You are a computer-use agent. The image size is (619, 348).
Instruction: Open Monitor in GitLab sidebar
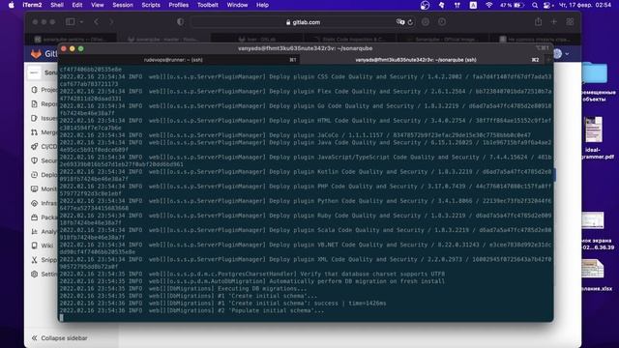[44, 189]
